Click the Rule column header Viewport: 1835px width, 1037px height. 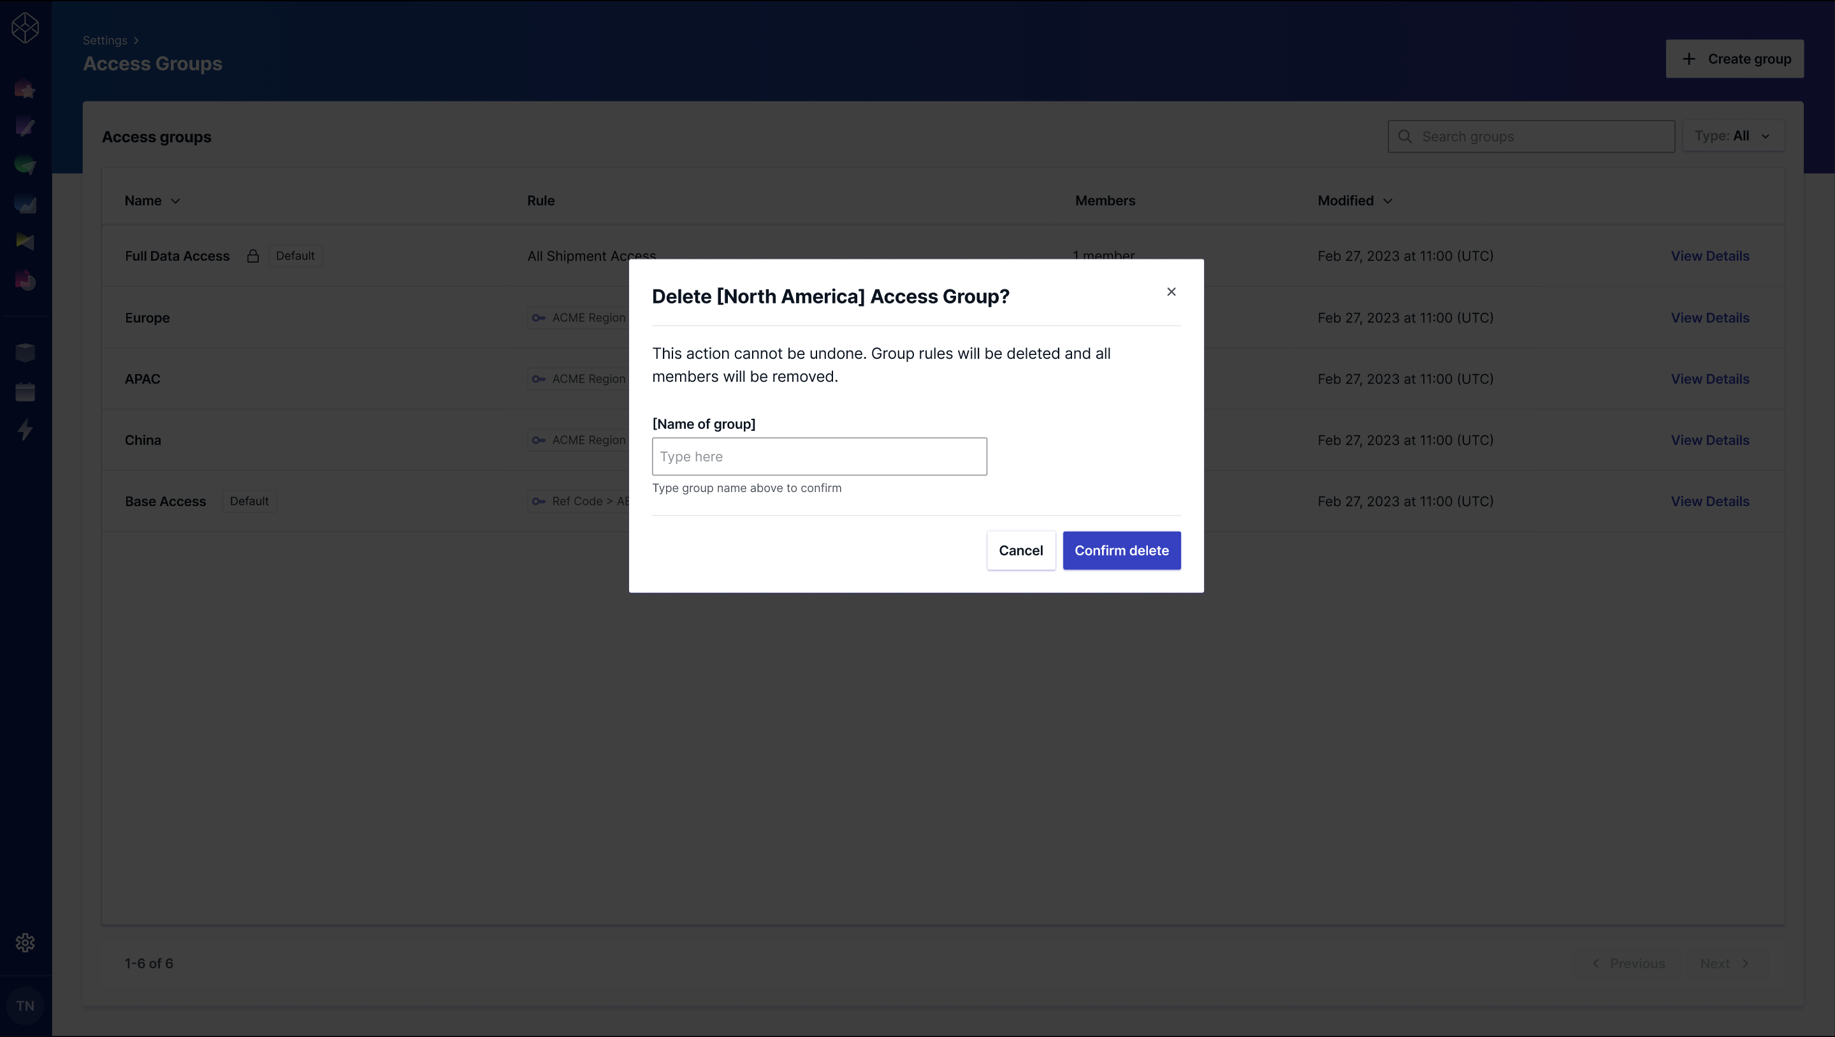point(540,201)
